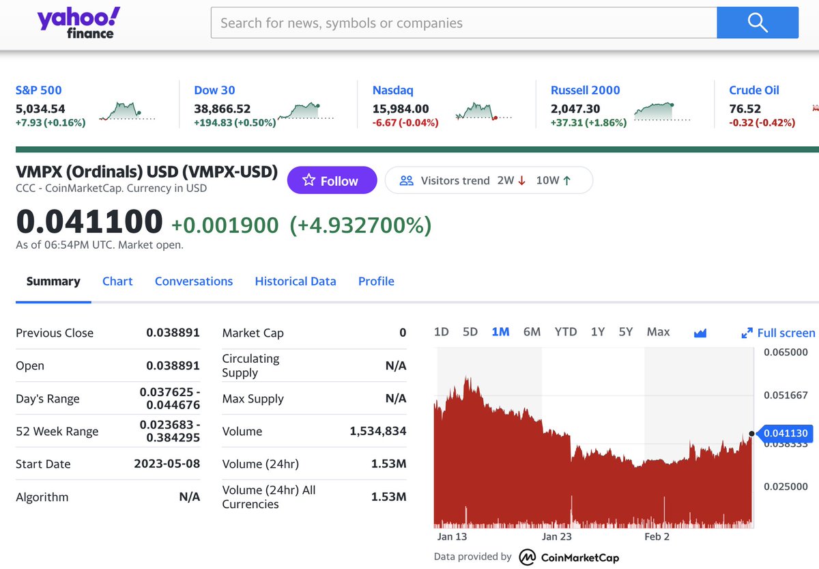819x569 pixels.
Task: Click the 52 Week Range label
Action: (x=57, y=432)
